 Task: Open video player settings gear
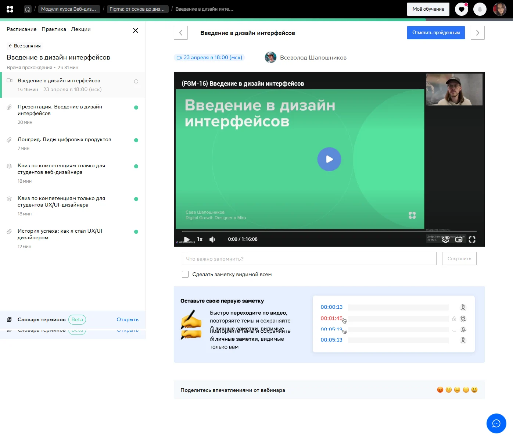[x=446, y=240]
